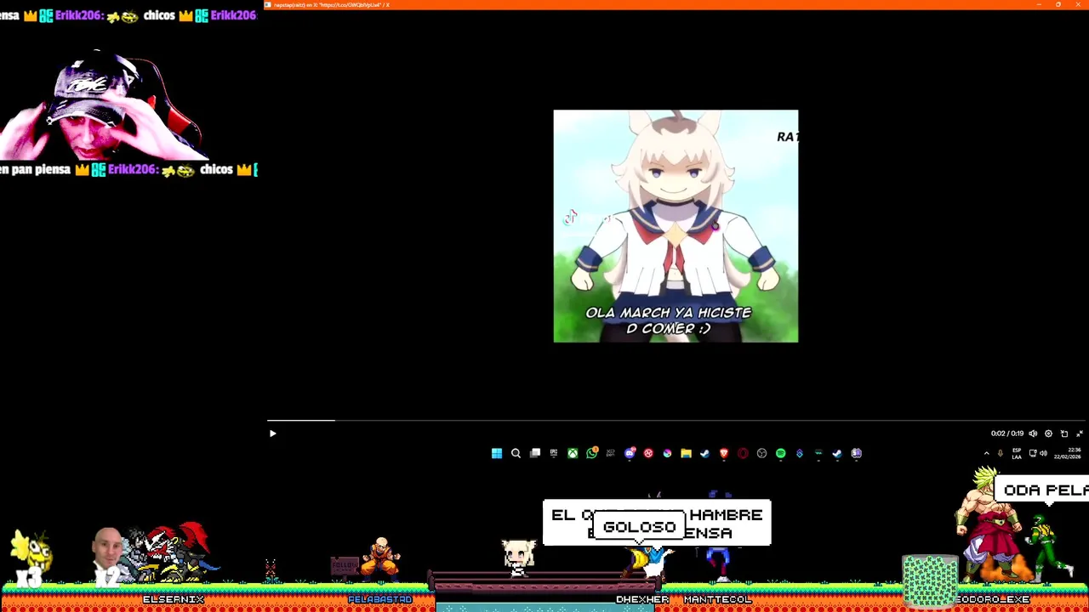Open Opera browser from taskbar
The width and height of the screenshot is (1089, 612).
tap(743, 453)
